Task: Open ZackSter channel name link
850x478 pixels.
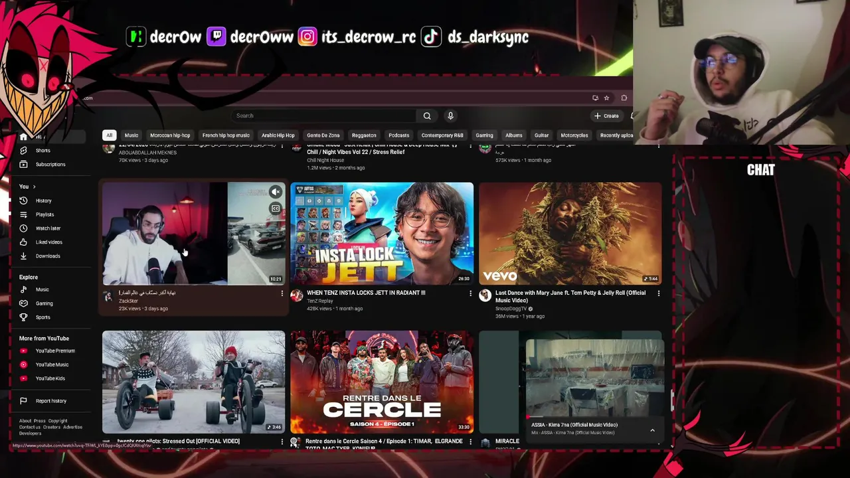Action: coord(128,301)
